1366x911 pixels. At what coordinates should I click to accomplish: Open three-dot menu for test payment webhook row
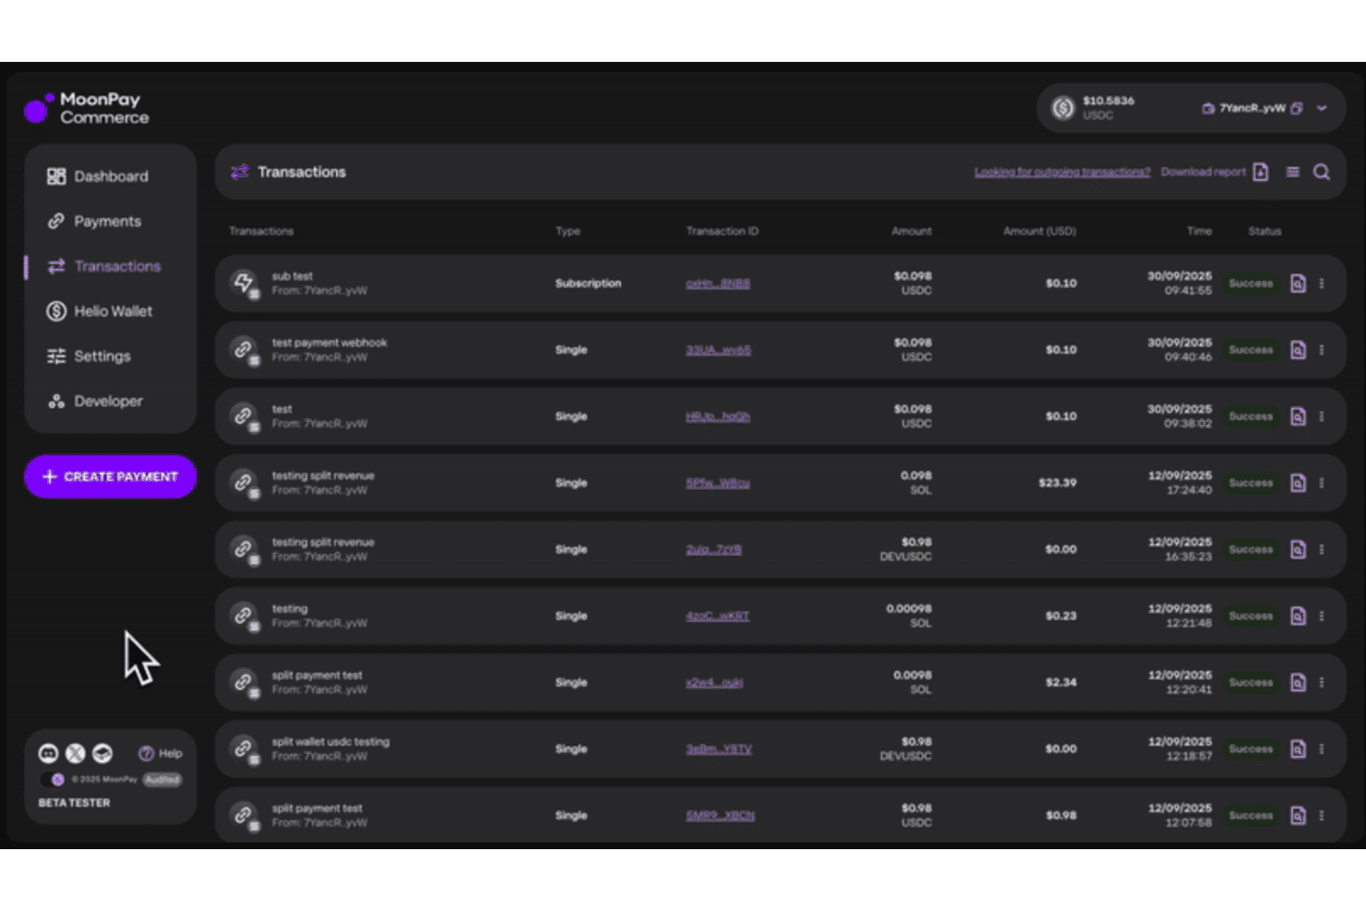pyautogui.click(x=1322, y=350)
